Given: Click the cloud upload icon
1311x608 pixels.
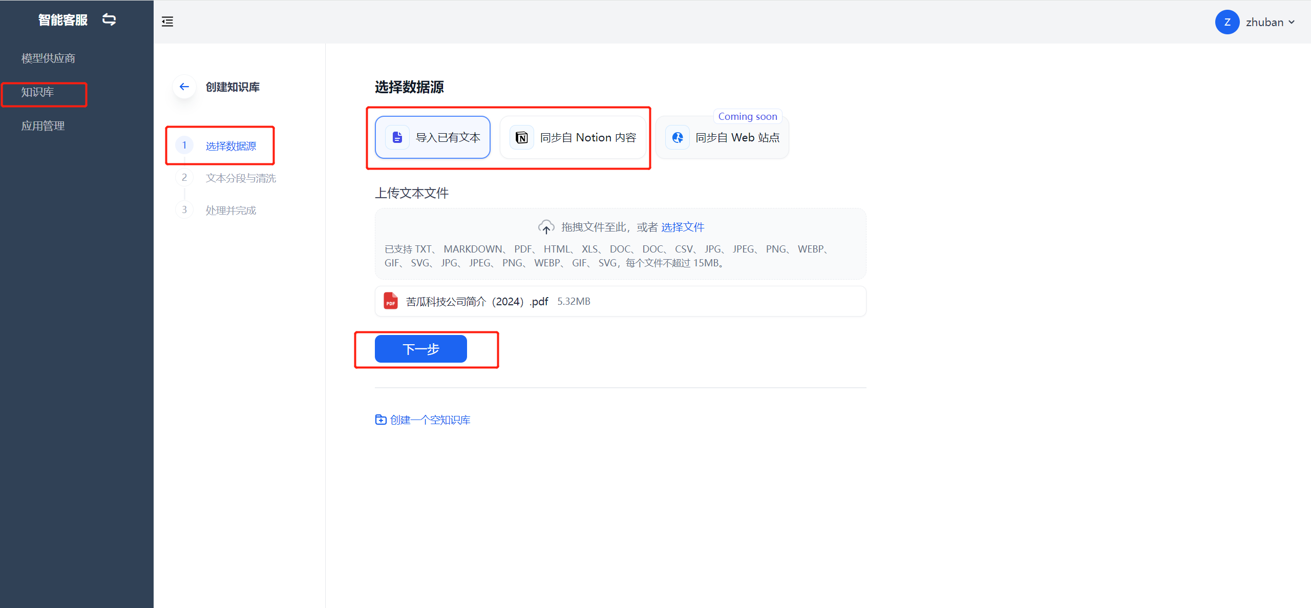Looking at the screenshot, I should [546, 227].
